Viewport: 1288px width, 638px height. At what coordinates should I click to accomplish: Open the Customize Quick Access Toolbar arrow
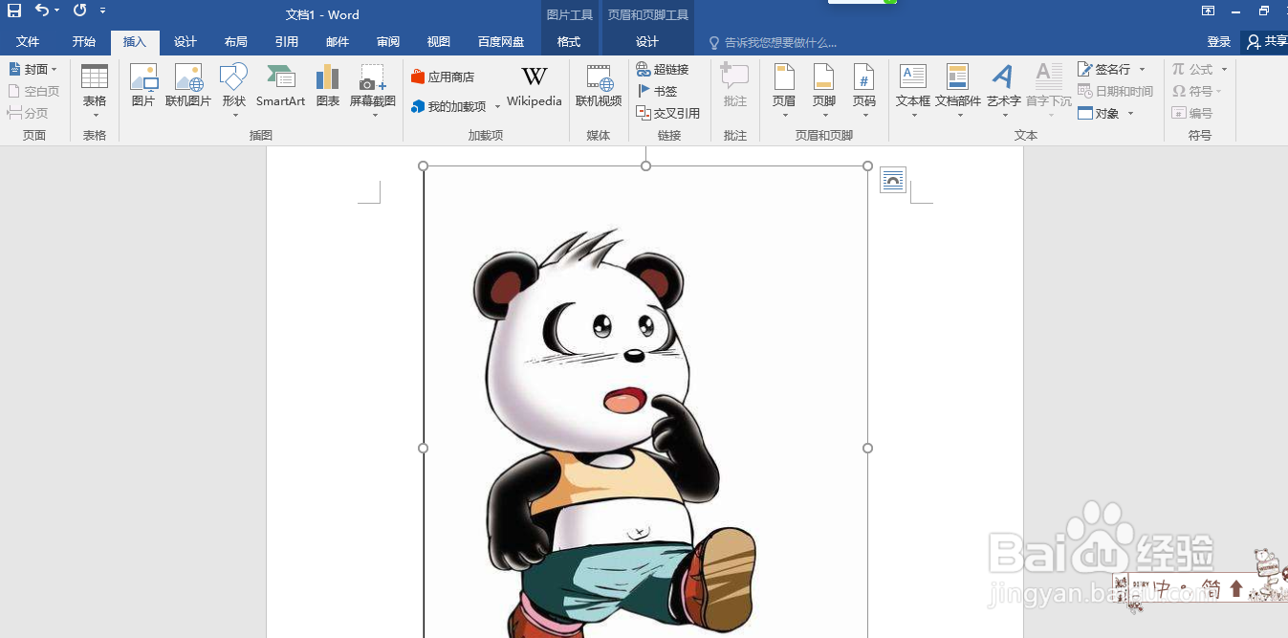[x=103, y=11]
